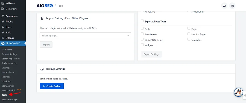Click the plugin dropdown chevron arrow
The width and height of the screenshot is (246, 103).
[x=128, y=36]
